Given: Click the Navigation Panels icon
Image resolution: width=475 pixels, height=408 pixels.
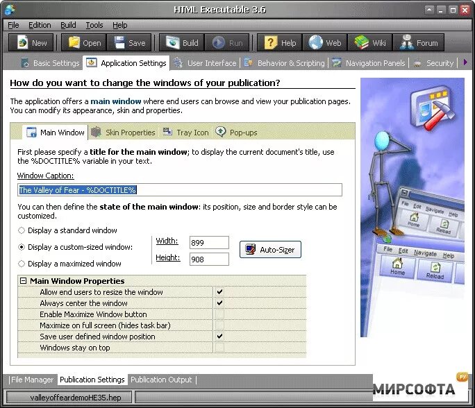Looking at the screenshot, I should click(x=337, y=62).
